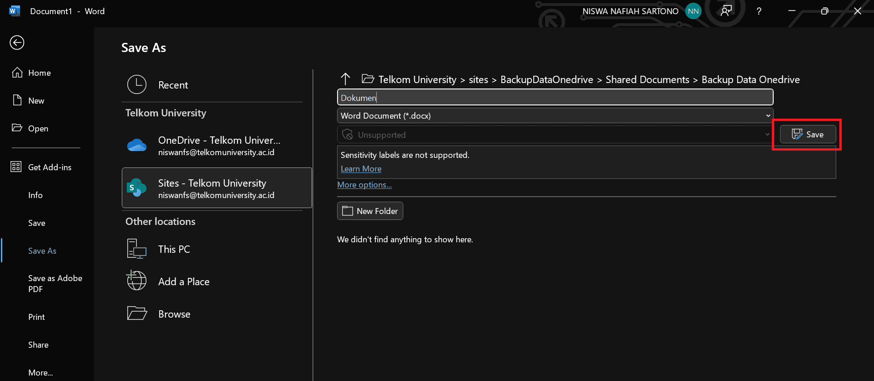Viewport: 874px width, 381px height.
Task: Click BackupDataOnedrive in the breadcrumb
Action: coord(547,80)
